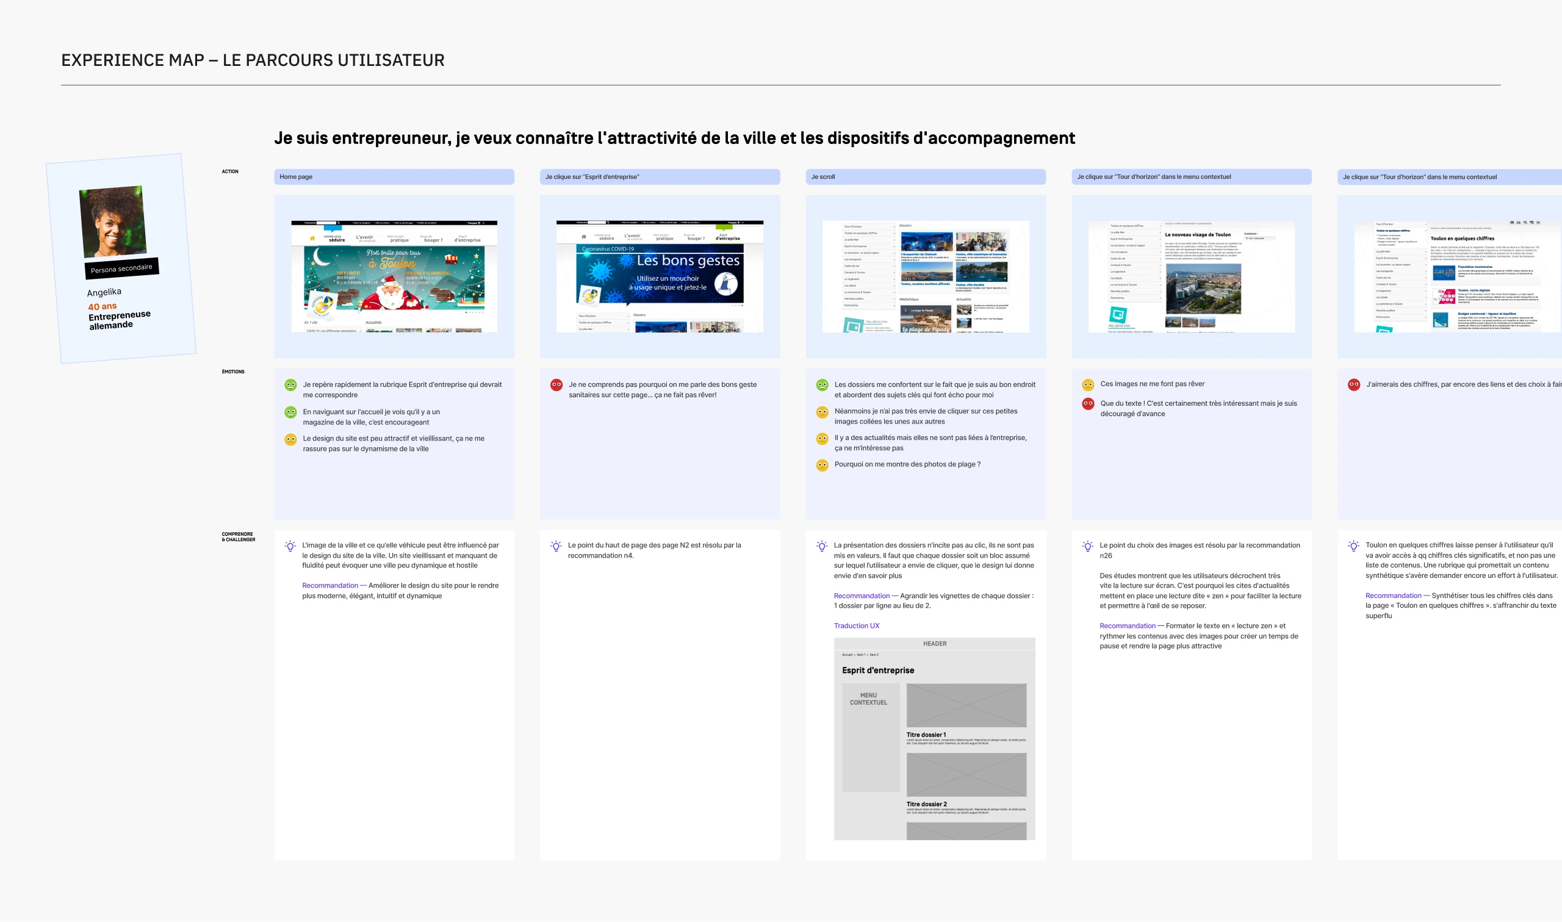This screenshot has height=922, width=1562.
Task: Click the lightbulb icon beside "Le point du choix des images"
Action: coord(1088,546)
